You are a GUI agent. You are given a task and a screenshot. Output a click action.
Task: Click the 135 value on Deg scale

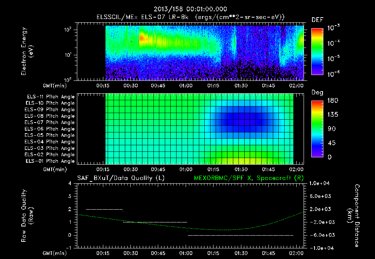pos(333,115)
